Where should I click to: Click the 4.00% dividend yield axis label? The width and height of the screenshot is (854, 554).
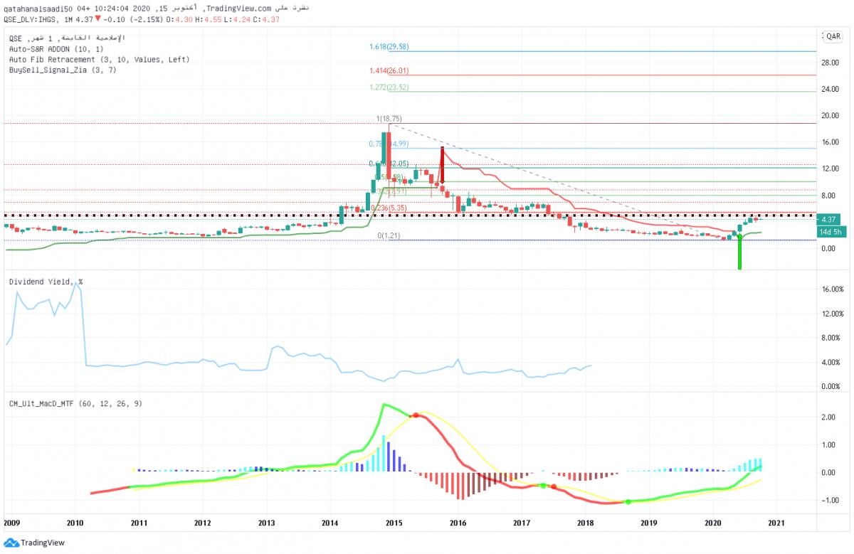[832, 362]
